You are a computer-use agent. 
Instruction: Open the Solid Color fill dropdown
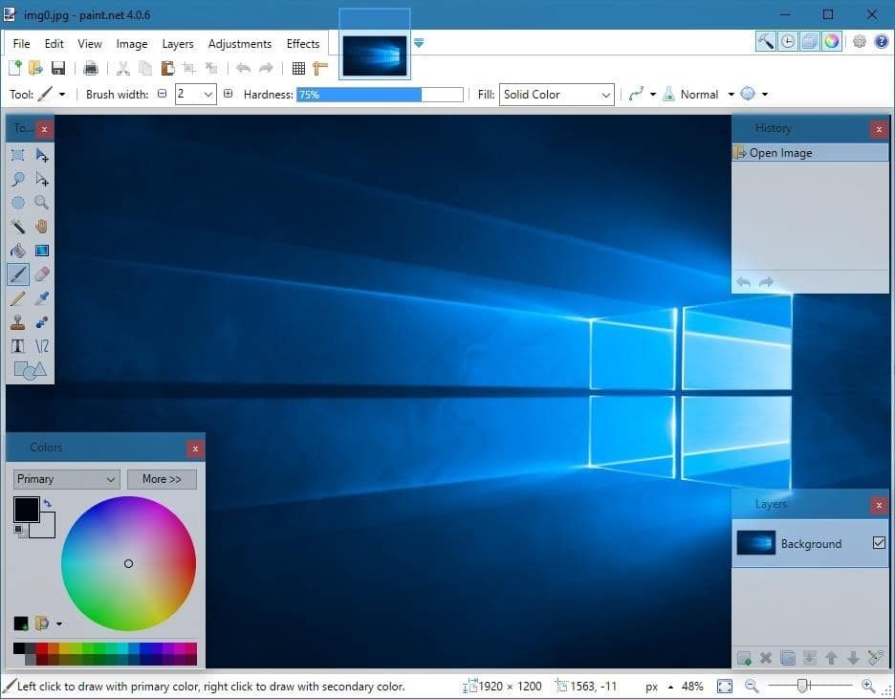[606, 94]
